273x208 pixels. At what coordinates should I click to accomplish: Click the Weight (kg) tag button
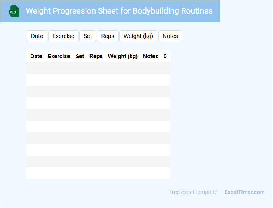138,36
